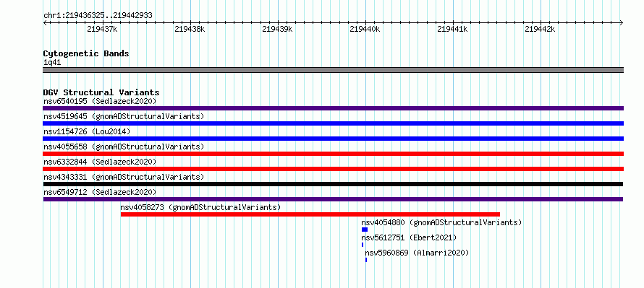Viewport: 644px width, 288px height.
Task: Select the nsv4058273 red variant bar
Action: (x=310, y=214)
